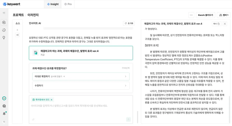Click 과제·해결수단·효과를 확정할까요? text
The width and height of the screenshot is (232, 126).
click(x=49, y=68)
